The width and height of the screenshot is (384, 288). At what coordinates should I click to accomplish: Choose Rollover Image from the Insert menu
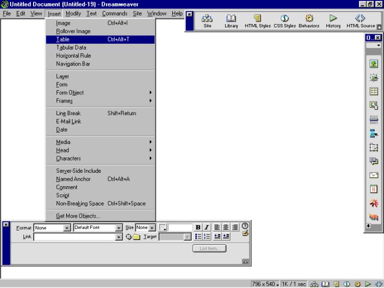point(100,31)
